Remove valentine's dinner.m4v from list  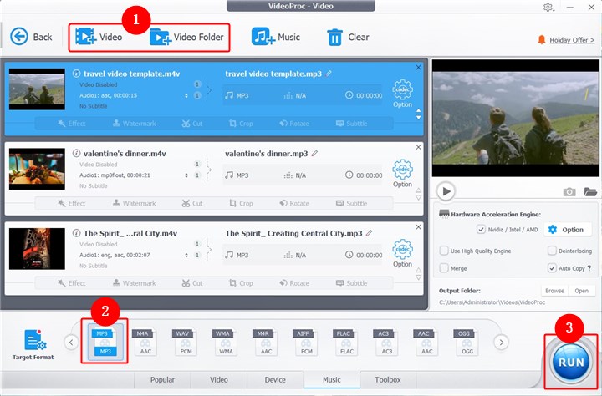(419, 147)
